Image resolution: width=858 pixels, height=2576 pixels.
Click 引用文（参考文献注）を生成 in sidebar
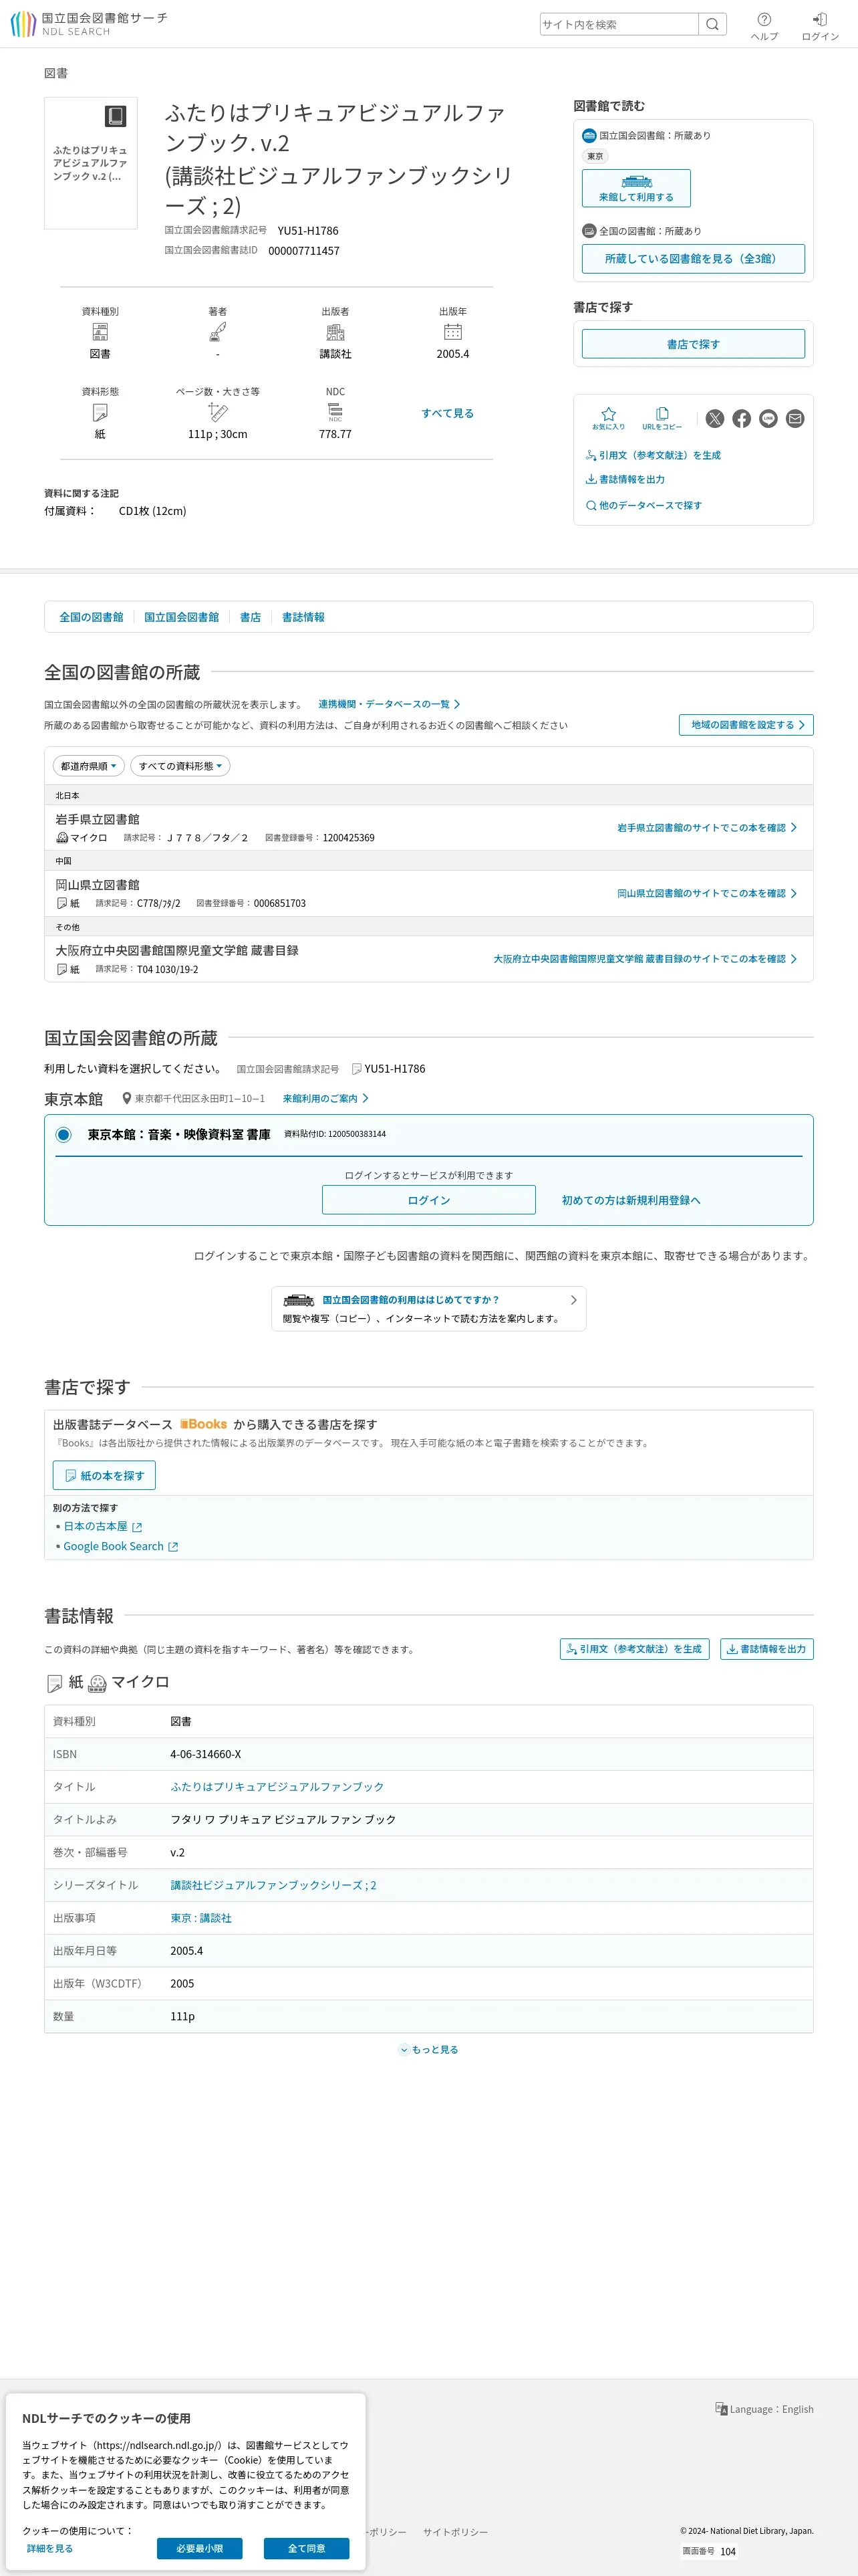(x=654, y=455)
